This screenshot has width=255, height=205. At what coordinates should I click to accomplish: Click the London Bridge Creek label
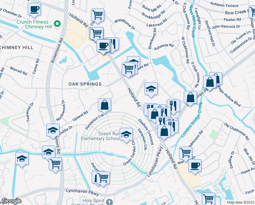(192, 120)
